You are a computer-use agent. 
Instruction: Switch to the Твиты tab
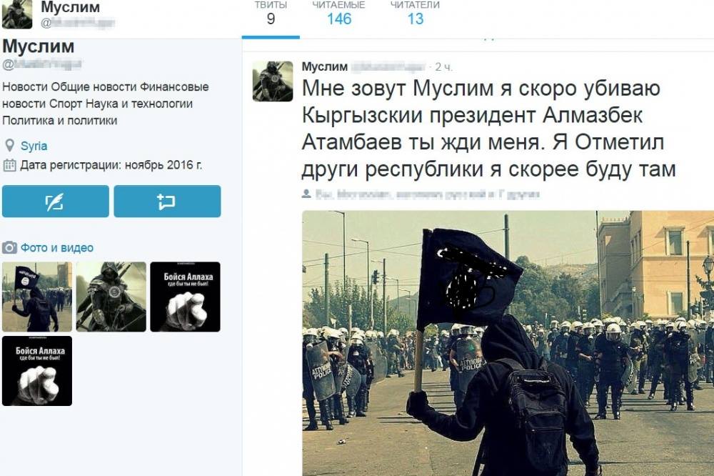click(271, 14)
